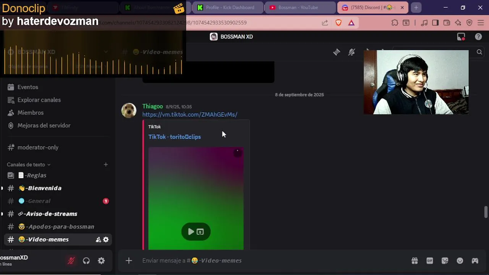489x275 pixels.
Task: Click the plus attachment button
Action: (129, 260)
